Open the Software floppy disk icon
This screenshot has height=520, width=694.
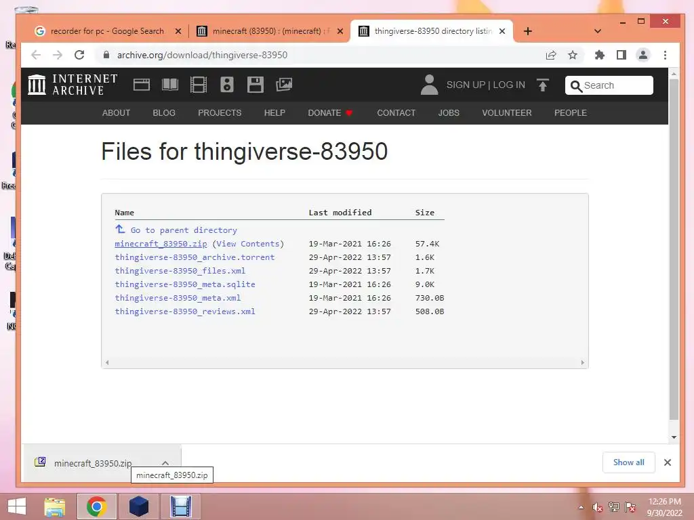(x=256, y=85)
